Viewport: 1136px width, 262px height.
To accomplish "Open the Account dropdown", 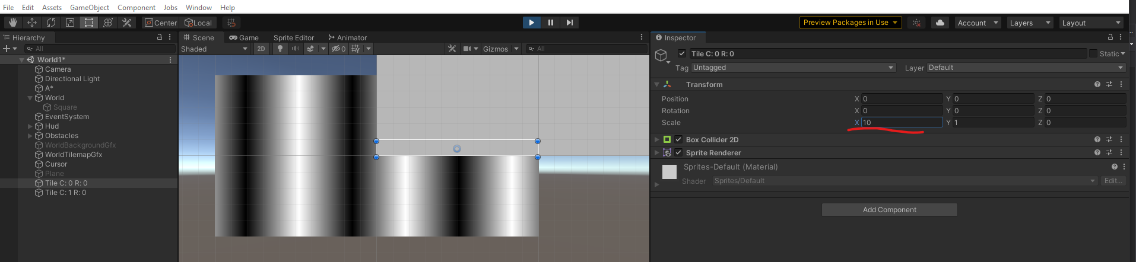I will 978,23.
